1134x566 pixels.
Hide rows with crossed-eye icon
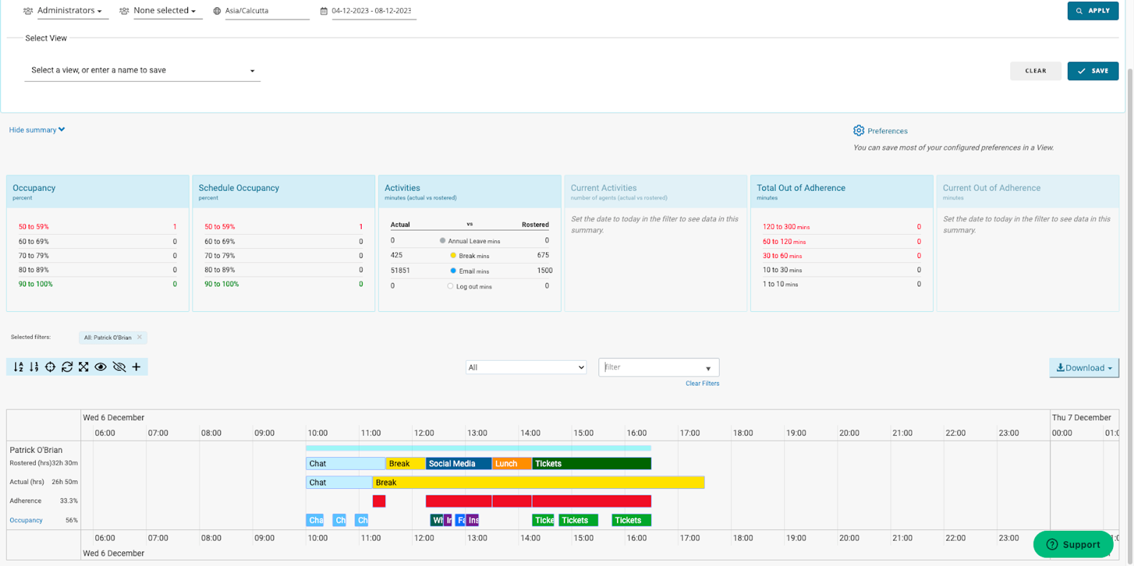[x=119, y=367]
